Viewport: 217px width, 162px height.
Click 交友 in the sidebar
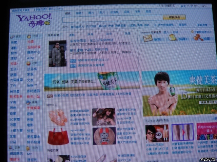click(x=30, y=80)
